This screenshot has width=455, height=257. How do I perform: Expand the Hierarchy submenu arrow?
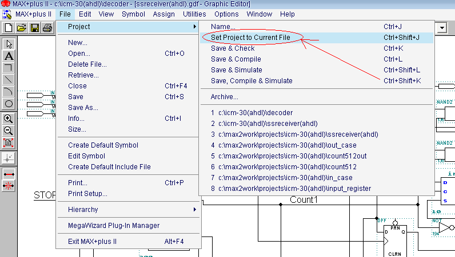[195, 209]
